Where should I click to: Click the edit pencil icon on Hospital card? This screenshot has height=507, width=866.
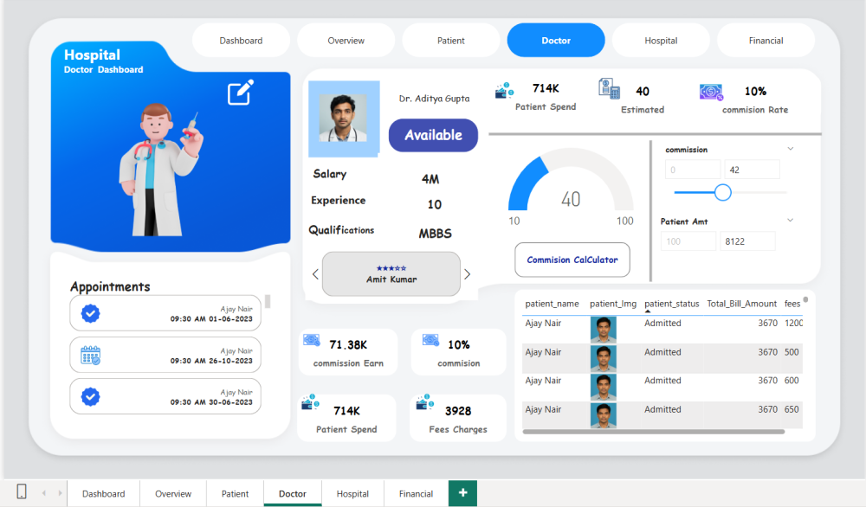pos(241,92)
